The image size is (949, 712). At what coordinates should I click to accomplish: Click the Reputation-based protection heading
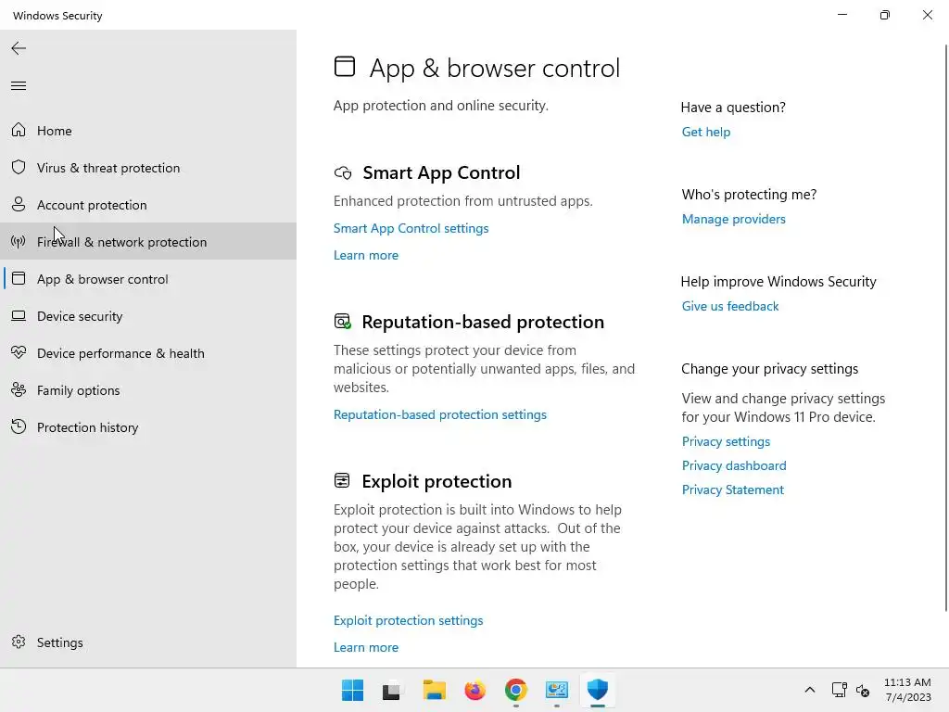483,322
